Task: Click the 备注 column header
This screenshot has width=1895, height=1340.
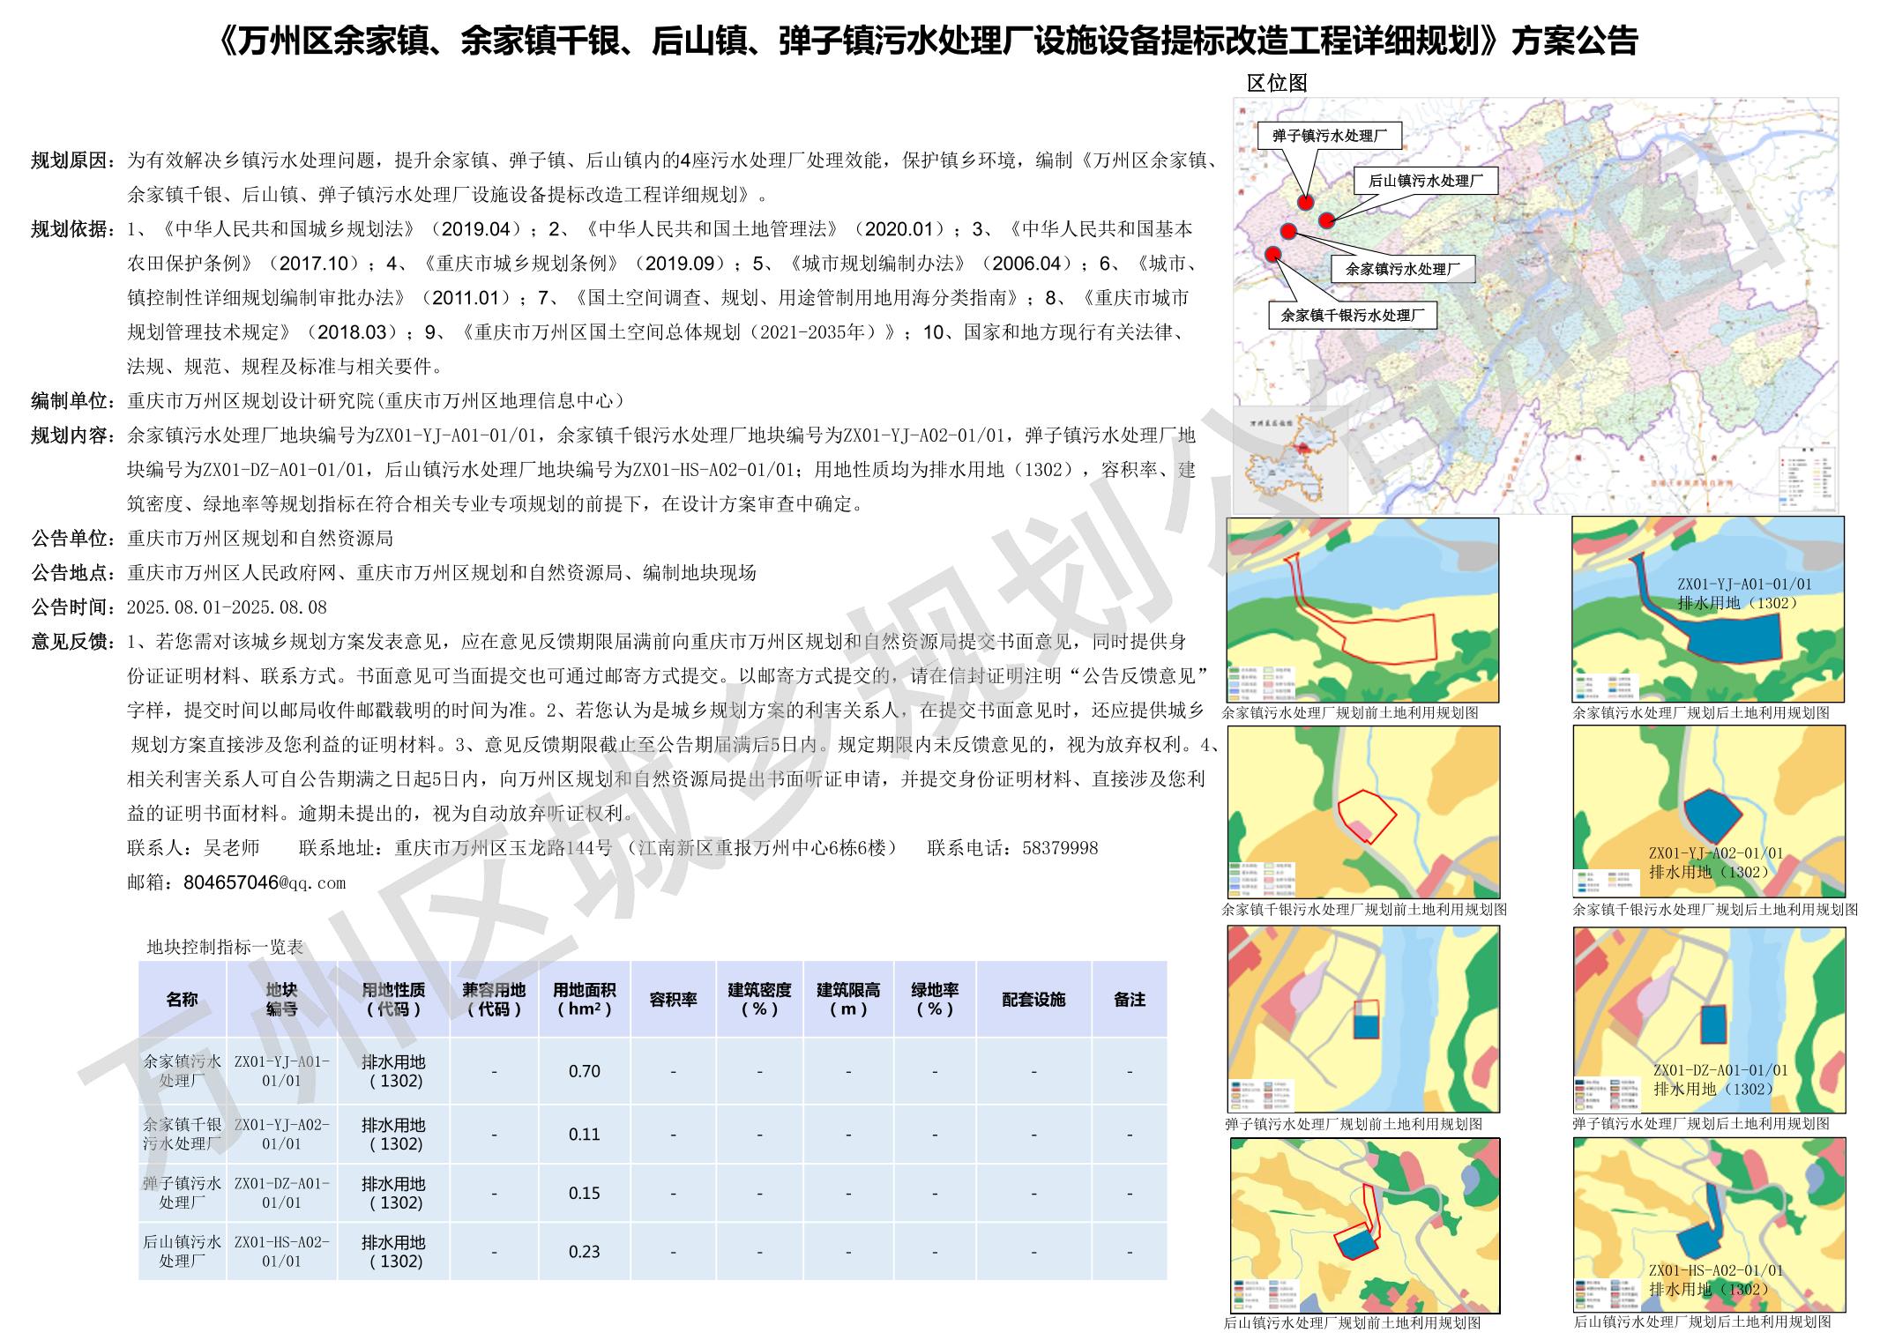Action: [1130, 999]
